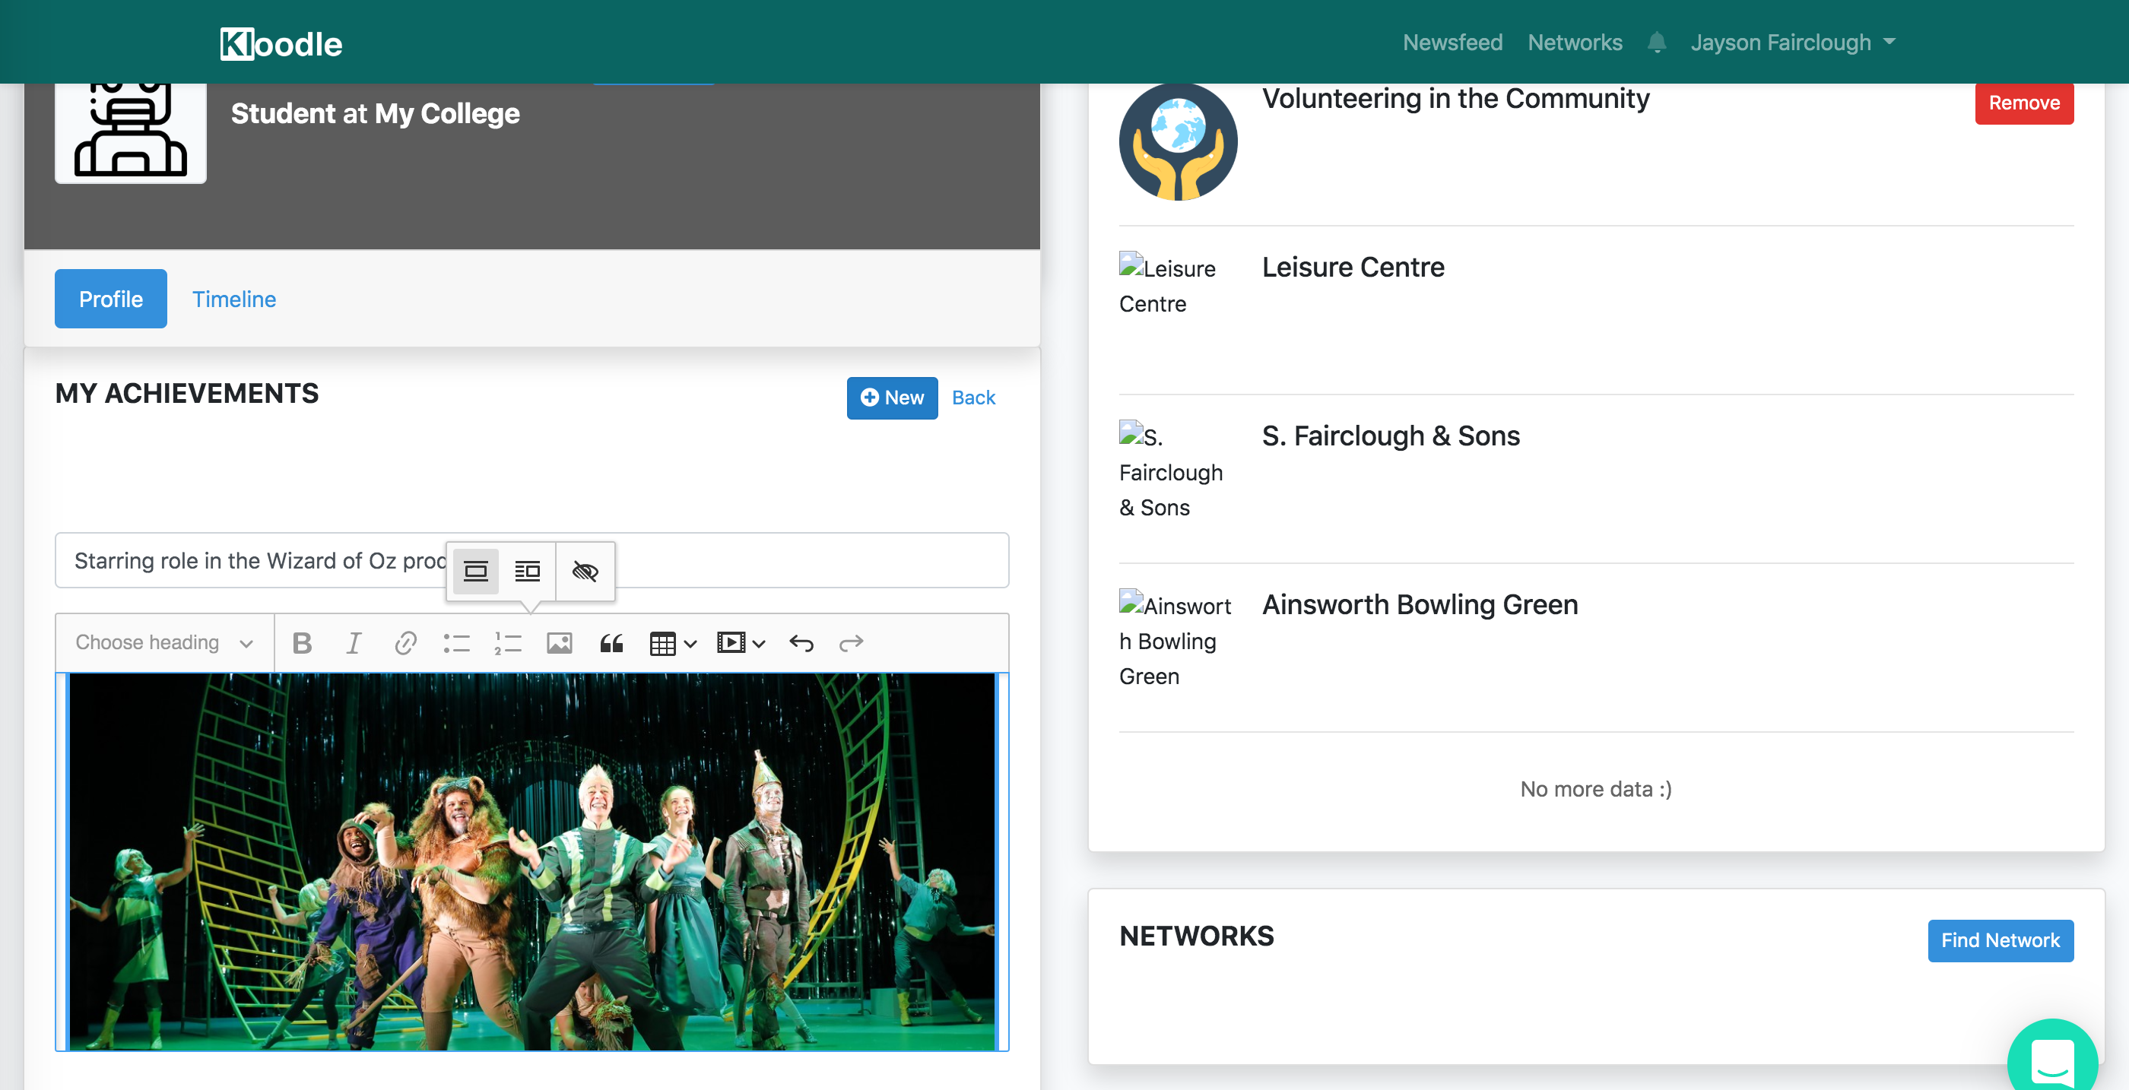Open the Choose heading dropdown

click(164, 643)
